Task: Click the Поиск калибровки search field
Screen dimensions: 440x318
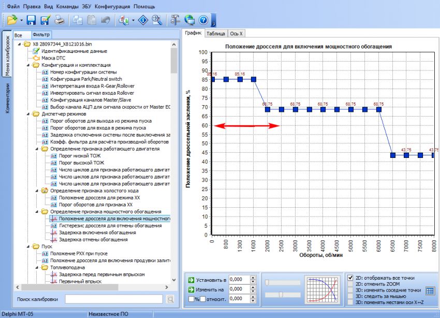Action: click(x=114, y=299)
